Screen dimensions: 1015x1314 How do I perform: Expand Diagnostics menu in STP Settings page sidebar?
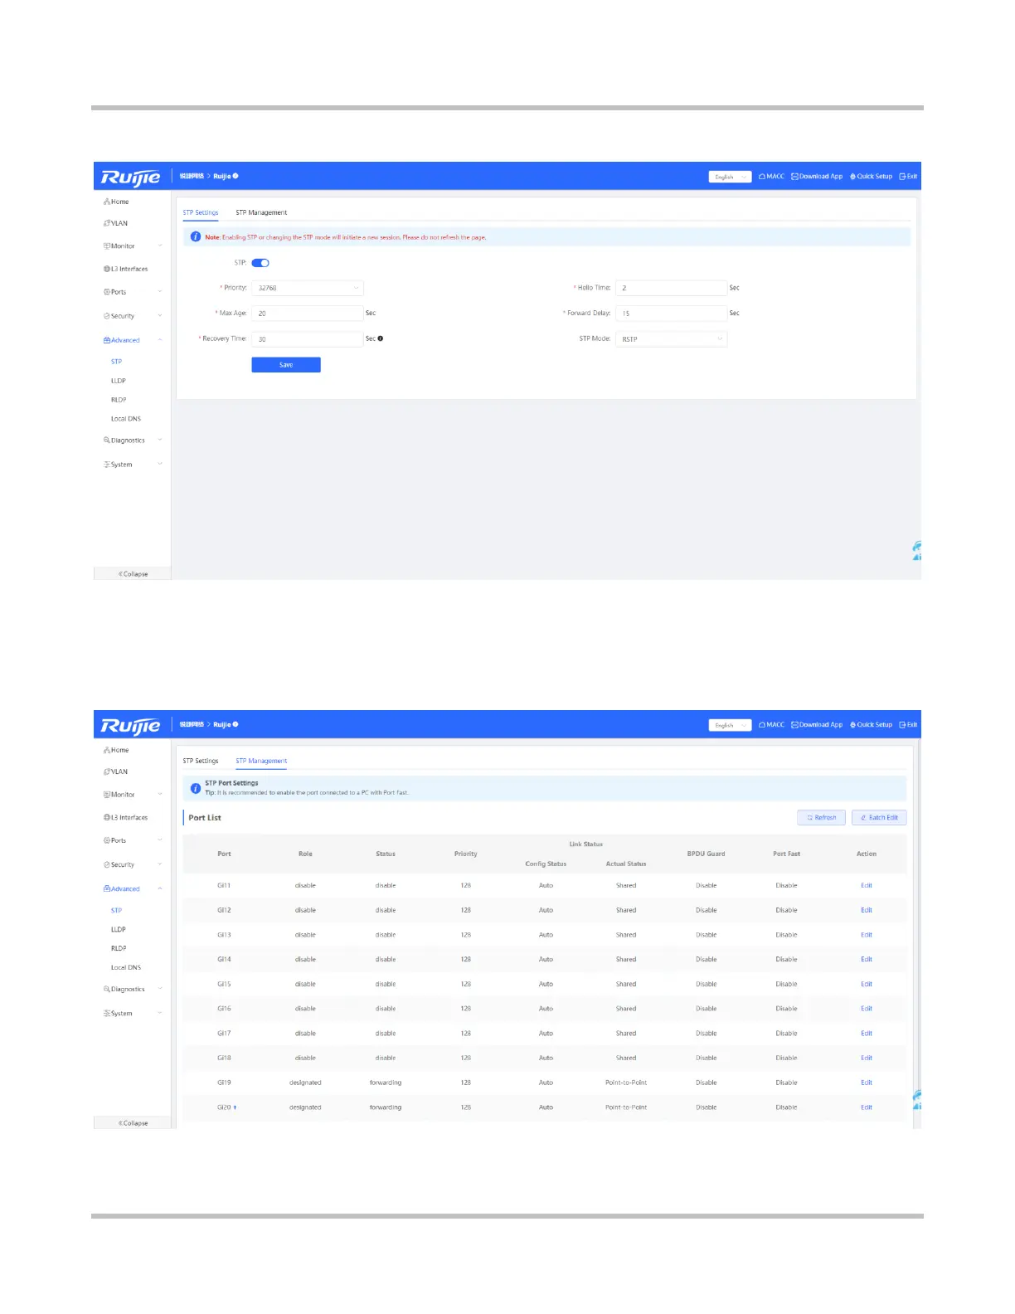132,440
